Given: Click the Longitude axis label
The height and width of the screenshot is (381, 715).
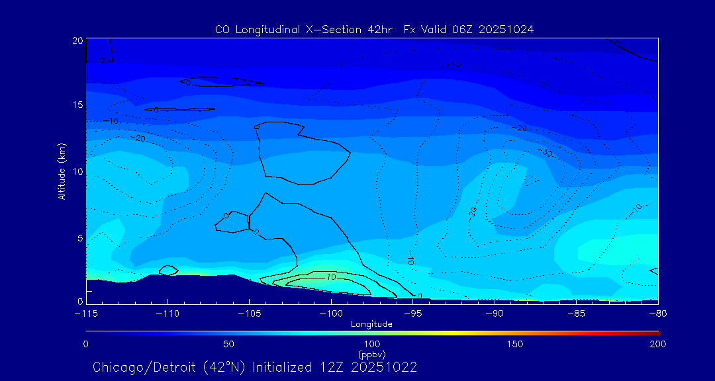Looking at the screenshot, I should (x=371, y=324).
